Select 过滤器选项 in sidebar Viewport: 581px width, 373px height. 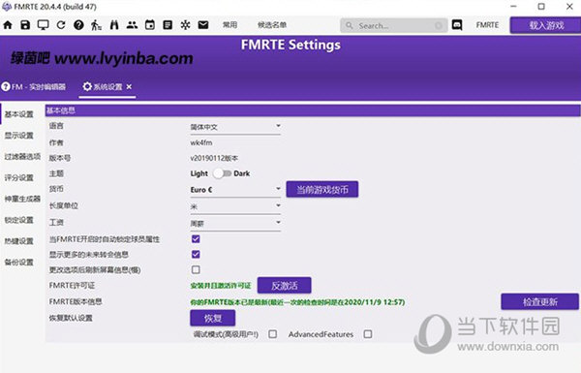point(22,157)
